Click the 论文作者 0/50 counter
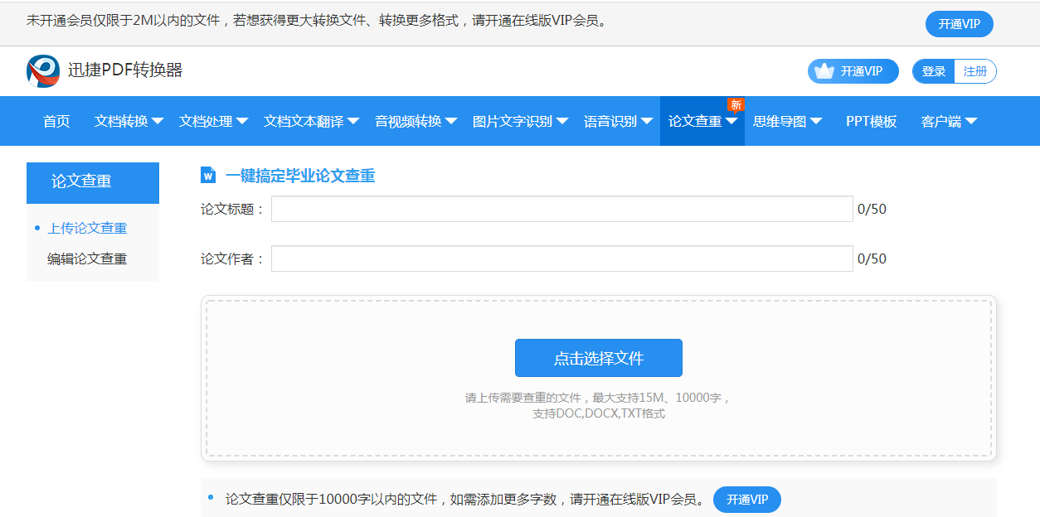The height and width of the screenshot is (517, 1040). [872, 258]
